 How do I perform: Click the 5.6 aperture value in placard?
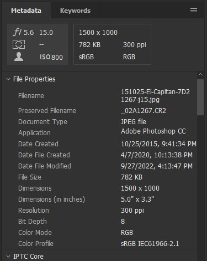click(29, 33)
